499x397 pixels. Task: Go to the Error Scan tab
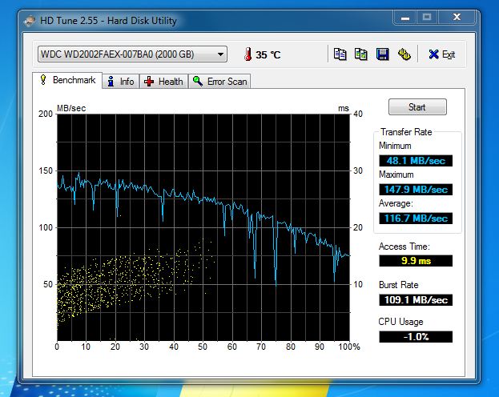[220, 82]
